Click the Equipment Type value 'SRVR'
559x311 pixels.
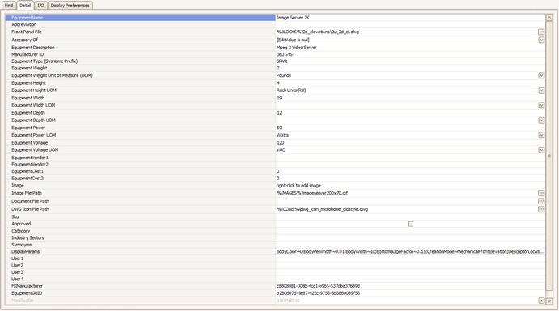click(282, 61)
